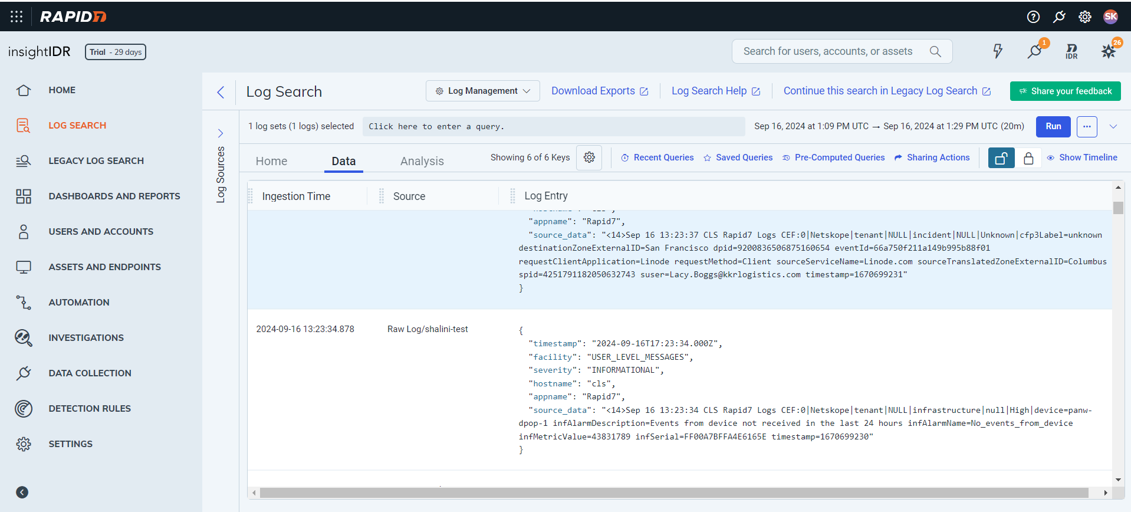Toggle the locked padlock button

point(1028,158)
